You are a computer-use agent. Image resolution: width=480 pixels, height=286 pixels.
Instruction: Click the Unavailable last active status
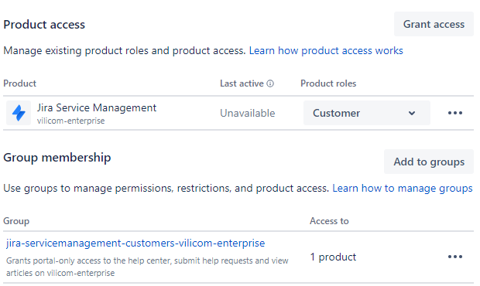247,113
